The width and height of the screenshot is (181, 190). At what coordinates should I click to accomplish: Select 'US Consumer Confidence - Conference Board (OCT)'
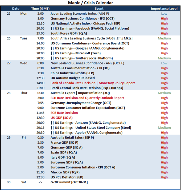90,43
